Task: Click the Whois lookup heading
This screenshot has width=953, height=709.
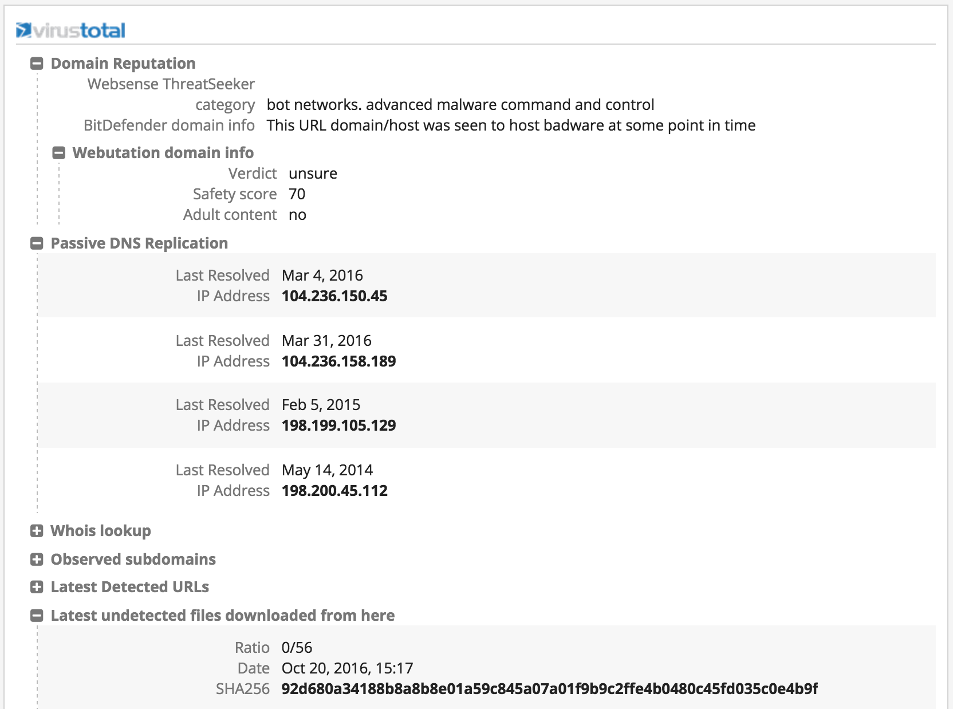Action: coord(101,531)
